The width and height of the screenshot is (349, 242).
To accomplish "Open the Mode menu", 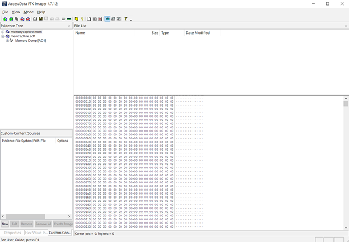I will click(29, 12).
